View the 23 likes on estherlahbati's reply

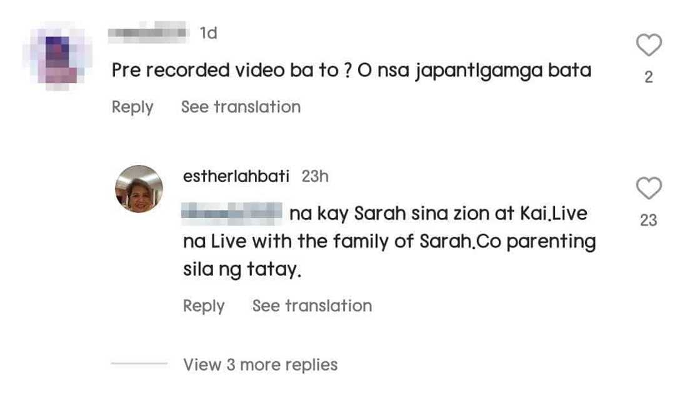[648, 219]
